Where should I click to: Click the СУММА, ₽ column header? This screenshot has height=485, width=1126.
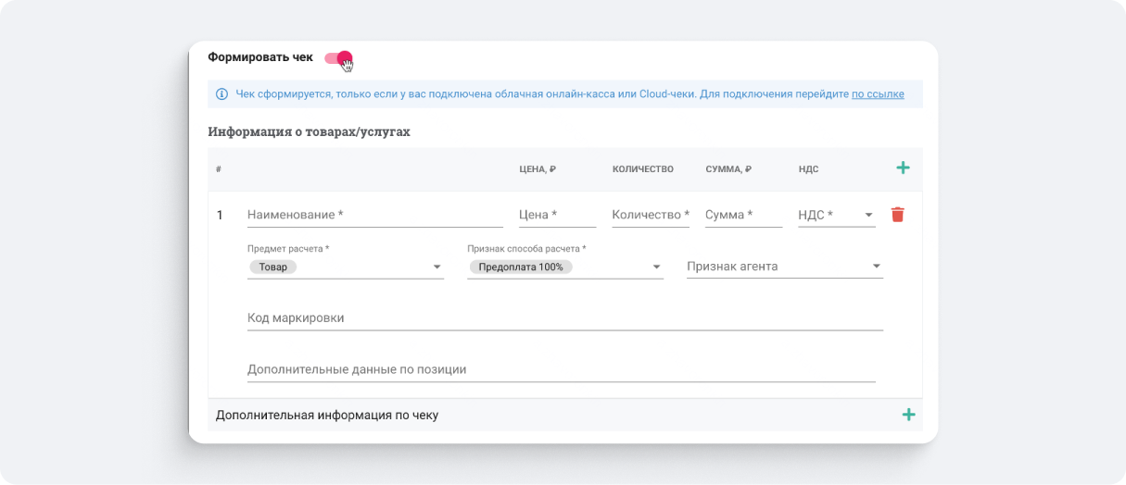727,169
